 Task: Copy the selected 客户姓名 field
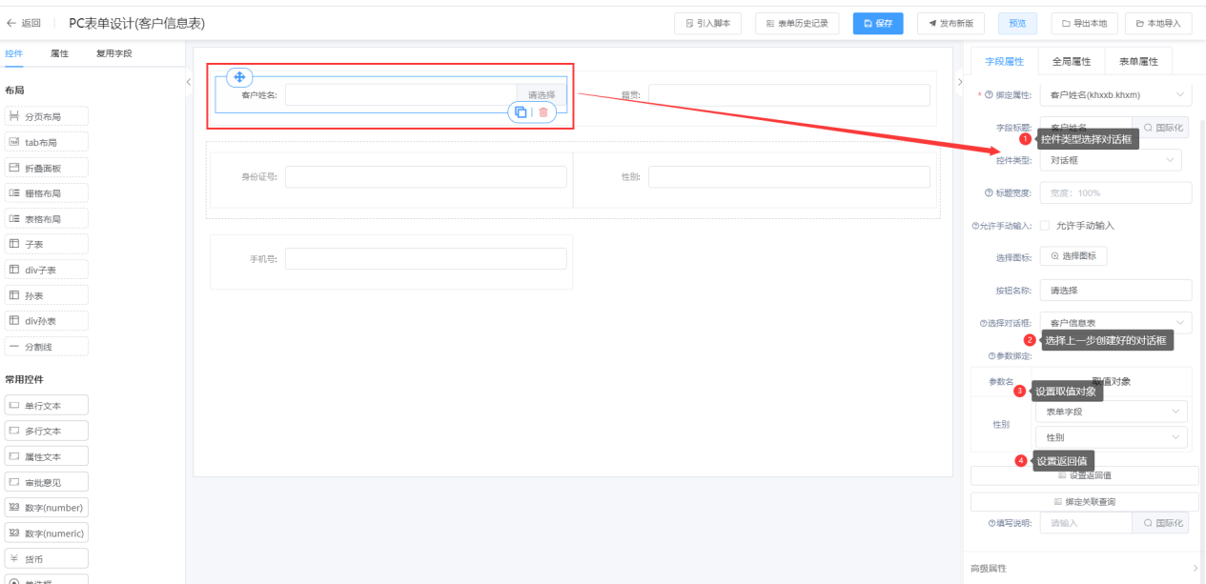pyautogui.click(x=521, y=111)
